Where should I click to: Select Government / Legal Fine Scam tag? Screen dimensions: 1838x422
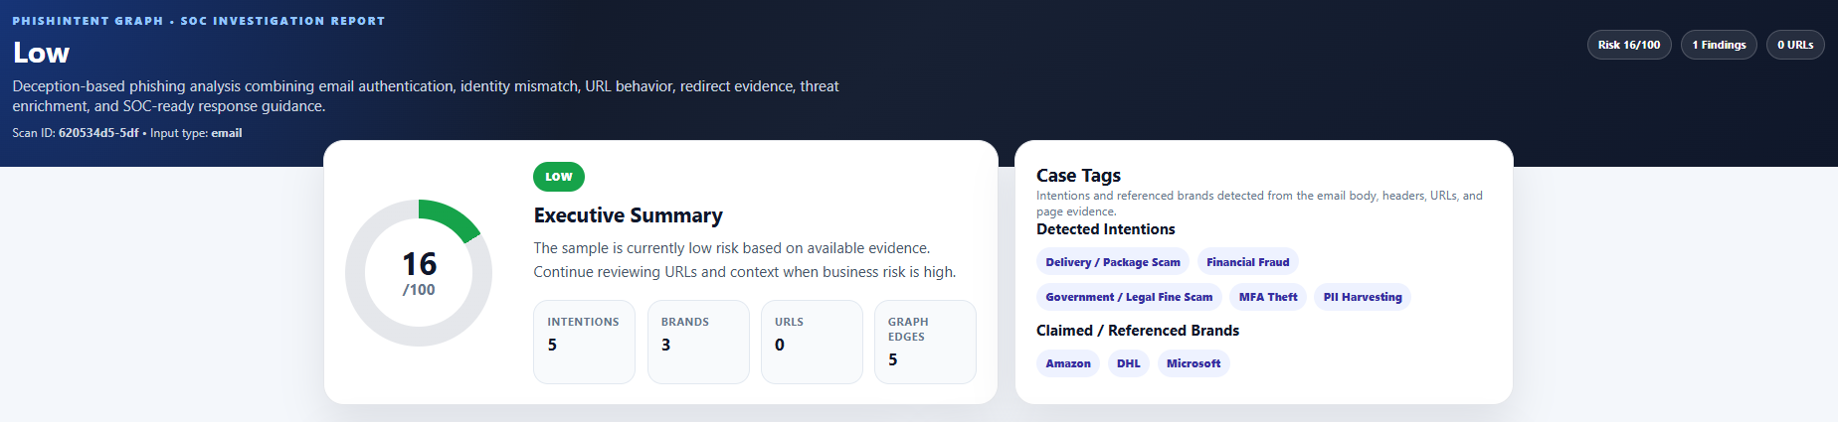point(1129,297)
